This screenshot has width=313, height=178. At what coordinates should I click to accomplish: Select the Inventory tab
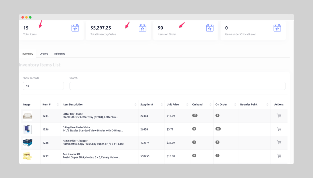pyautogui.click(x=28, y=54)
